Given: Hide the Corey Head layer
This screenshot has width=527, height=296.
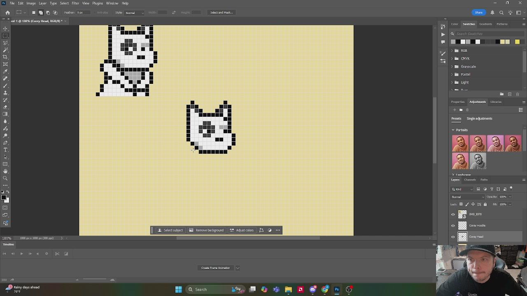Looking at the screenshot, I should [x=453, y=236].
